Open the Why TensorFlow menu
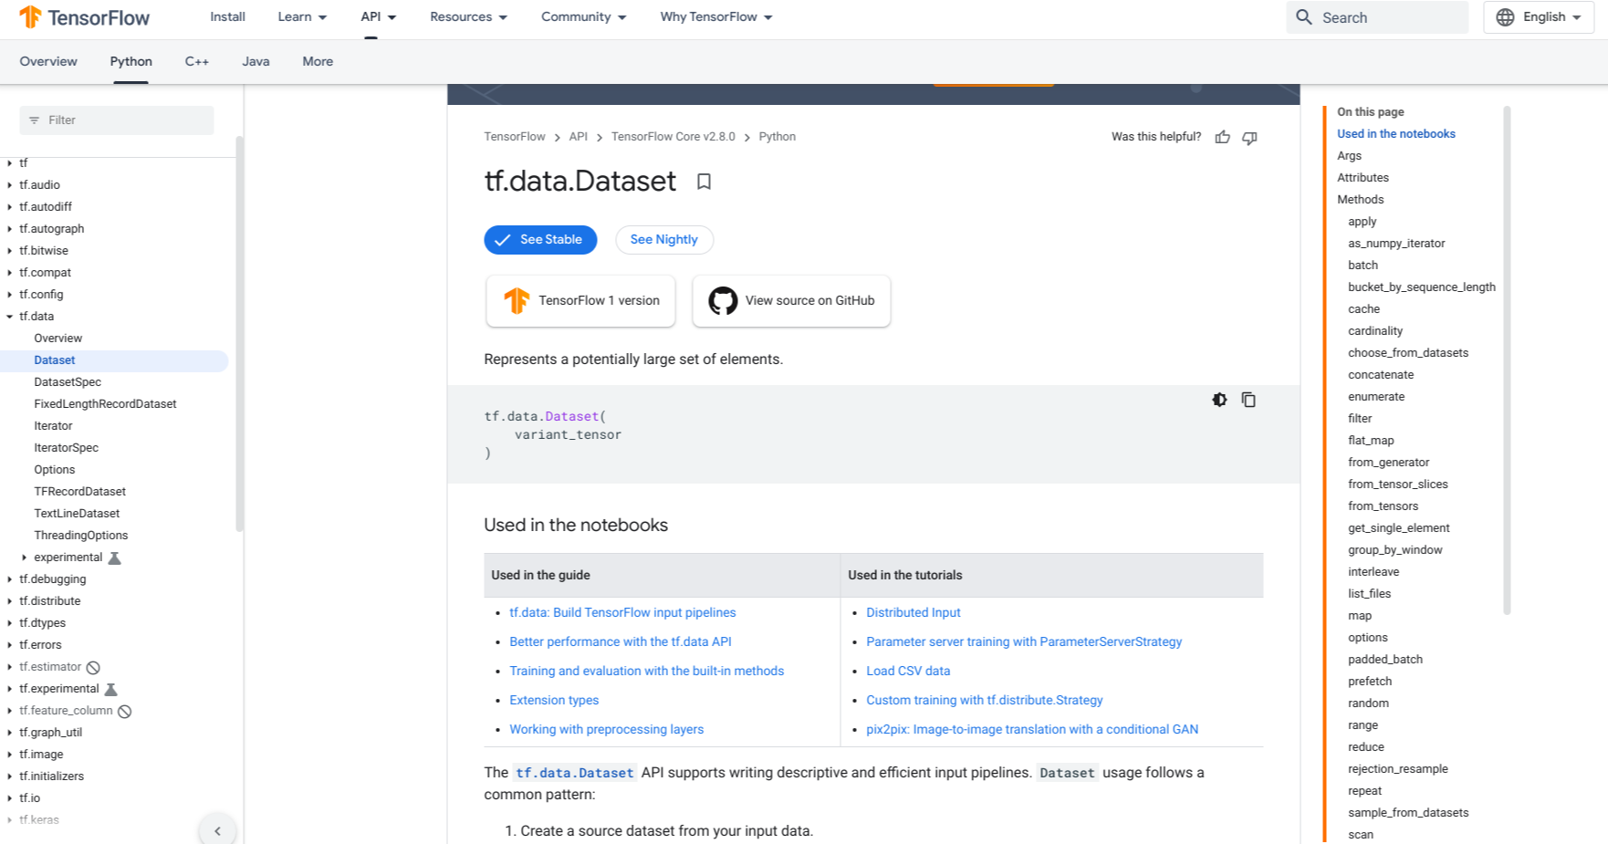The width and height of the screenshot is (1608, 844). pyautogui.click(x=715, y=16)
